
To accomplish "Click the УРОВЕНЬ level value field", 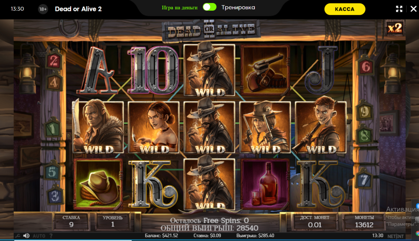I will (x=112, y=221).
